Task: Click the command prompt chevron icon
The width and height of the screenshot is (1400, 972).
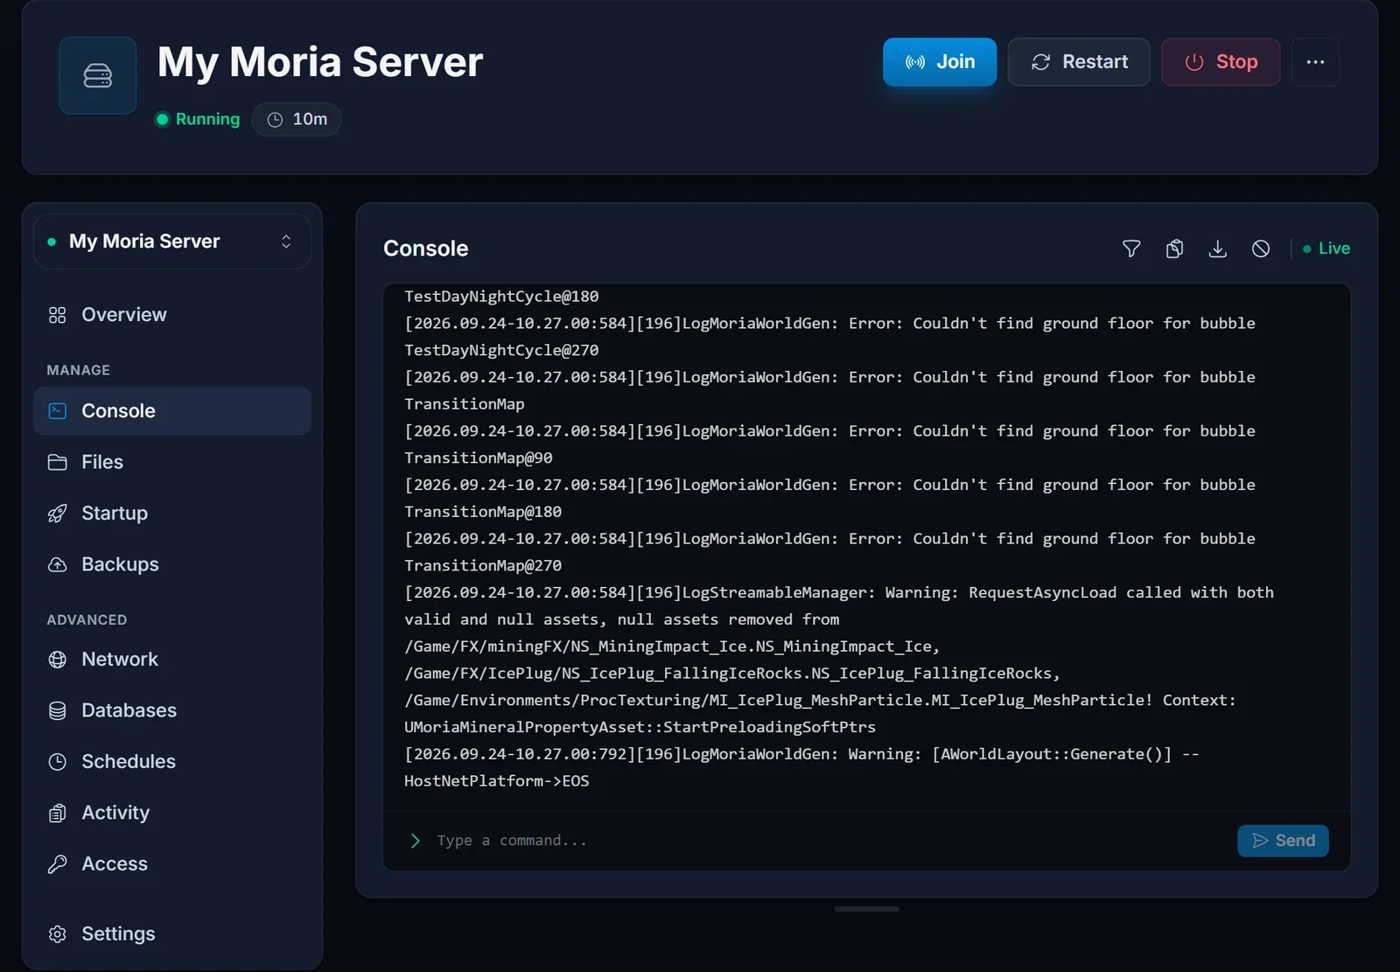Action: [x=416, y=841]
